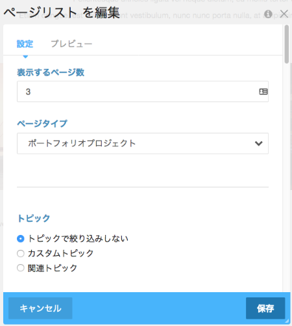Focus the 表示するページ数 input field

click(143, 92)
